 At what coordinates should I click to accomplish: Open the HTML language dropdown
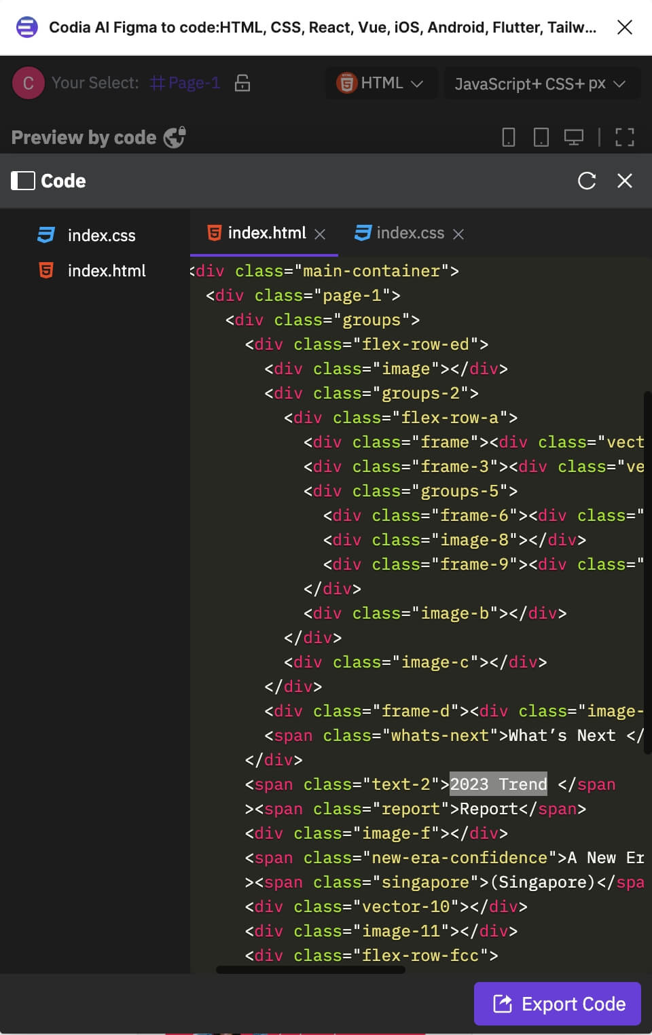pos(381,83)
